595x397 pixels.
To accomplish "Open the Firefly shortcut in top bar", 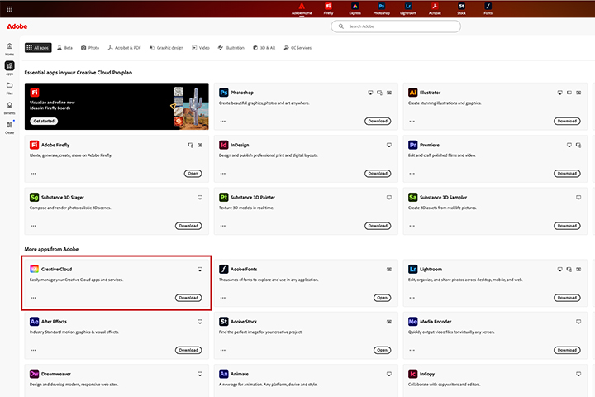I will point(328,8).
